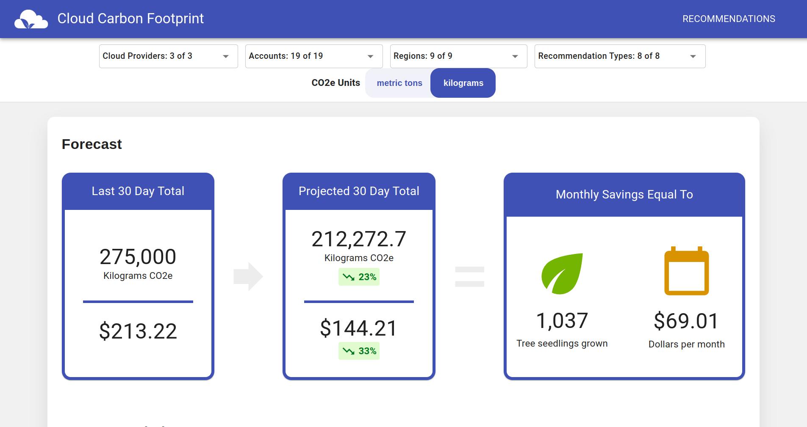Select the Last 30 Day Total card header
This screenshot has height=427, width=807.
138,191
